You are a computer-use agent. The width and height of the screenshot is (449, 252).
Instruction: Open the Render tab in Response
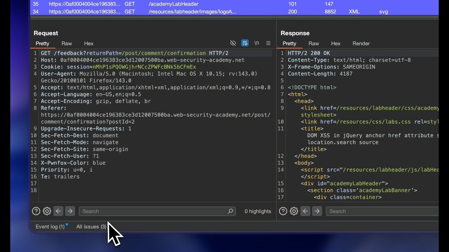pyautogui.click(x=361, y=43)
